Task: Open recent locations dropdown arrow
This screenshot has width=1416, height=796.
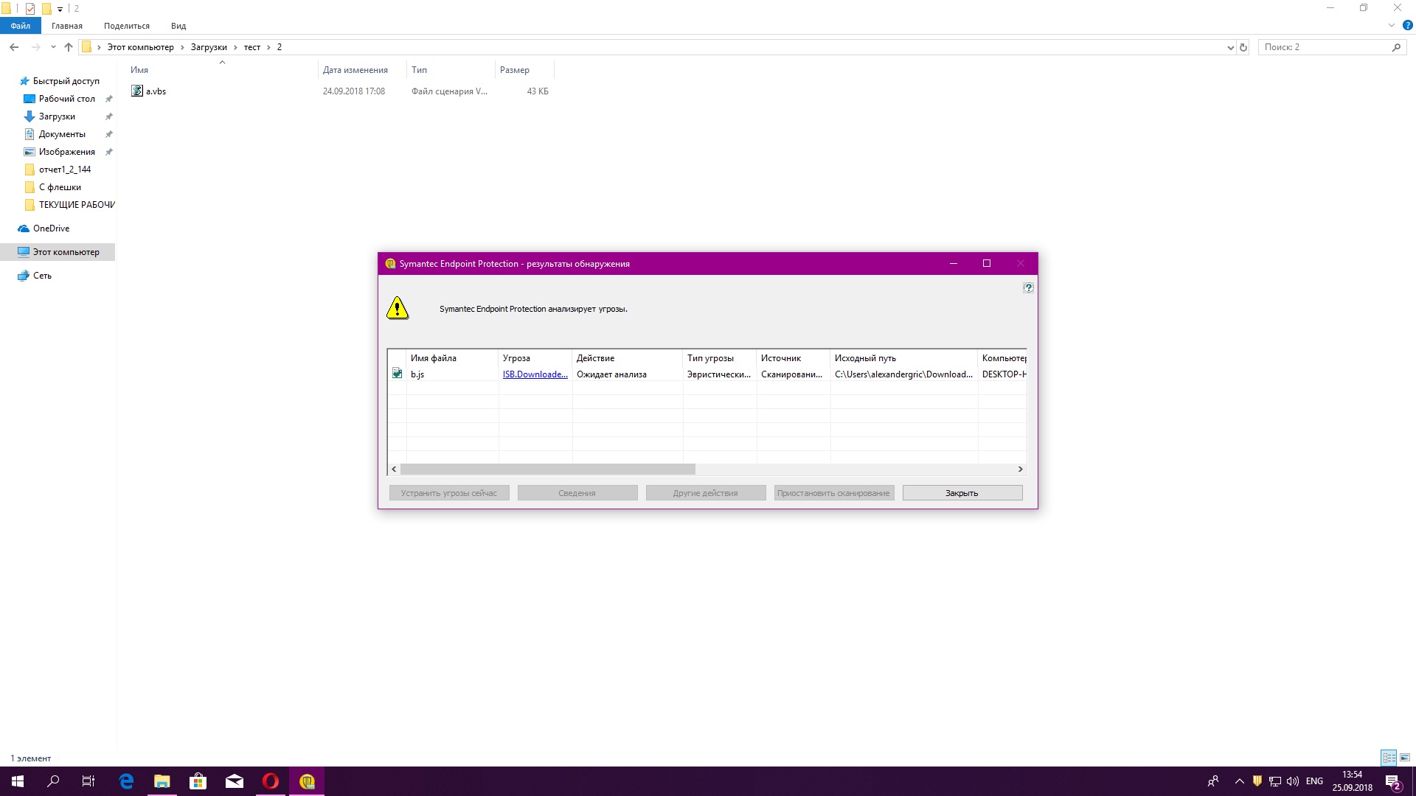Action: [53, 47]
